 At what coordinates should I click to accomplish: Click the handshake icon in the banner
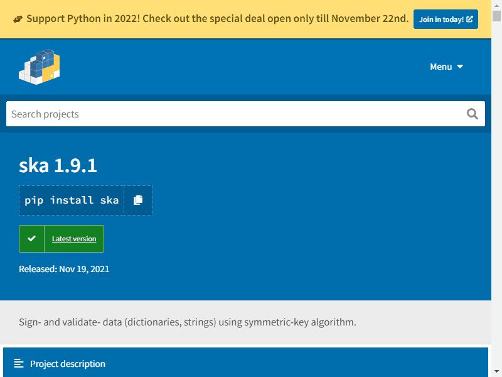pyautogui.click(x=18, y=19)
